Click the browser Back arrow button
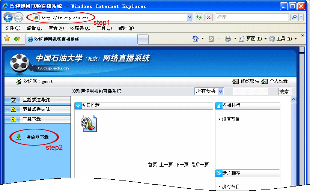 pyautogui.click(x=8, y=17)
